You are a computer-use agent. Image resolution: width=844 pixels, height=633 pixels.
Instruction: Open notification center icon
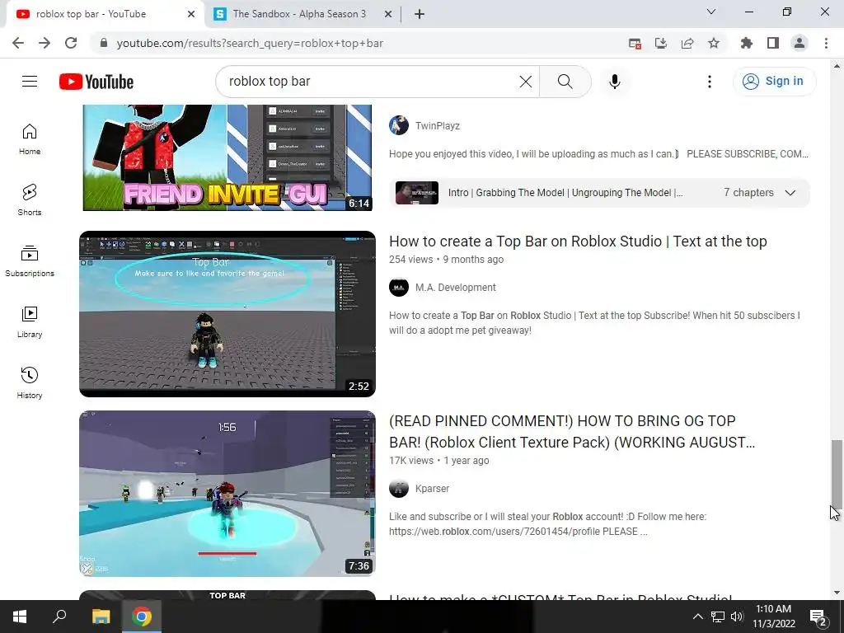pyautogui.click(x=818, y=617)
